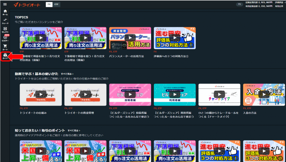Switch to the FX tab
Screen dimensions: 286x162
[x=49, y=4]
